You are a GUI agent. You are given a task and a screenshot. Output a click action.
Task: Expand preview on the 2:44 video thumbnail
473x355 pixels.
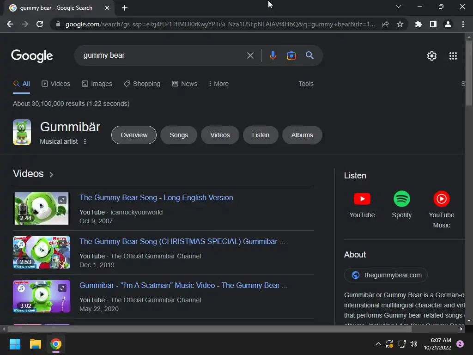62,200
